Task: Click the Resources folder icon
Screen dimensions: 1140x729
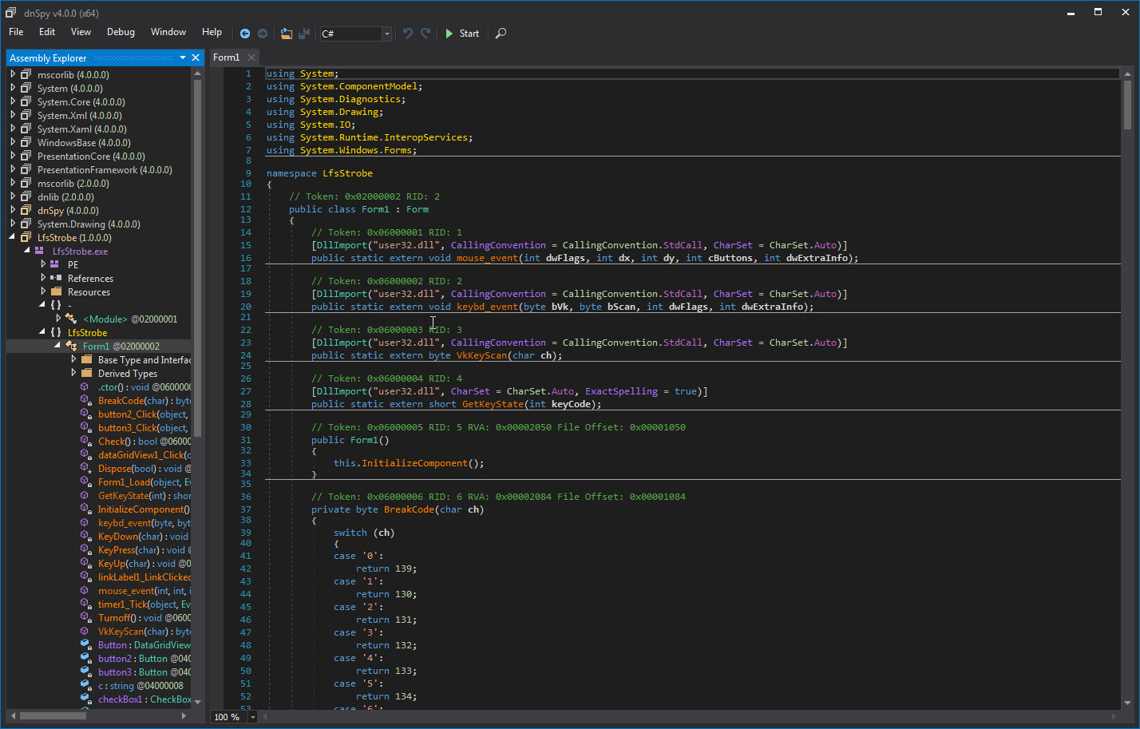Action: (x=57, y=292)
